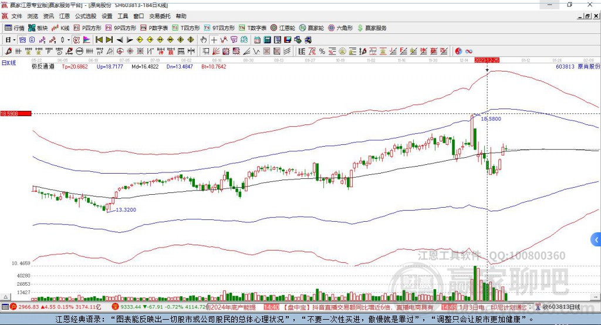Click the colorful triangle flag icon
Screen dimensions: 601x325
[87, 40]
